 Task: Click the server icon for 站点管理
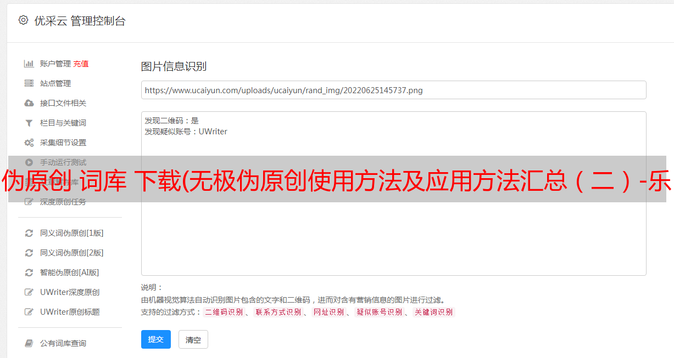click(x=29, y=83)
